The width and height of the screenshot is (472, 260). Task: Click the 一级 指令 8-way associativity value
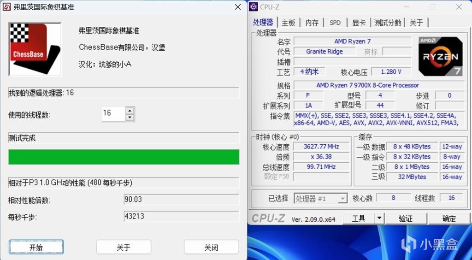(452, 157)
